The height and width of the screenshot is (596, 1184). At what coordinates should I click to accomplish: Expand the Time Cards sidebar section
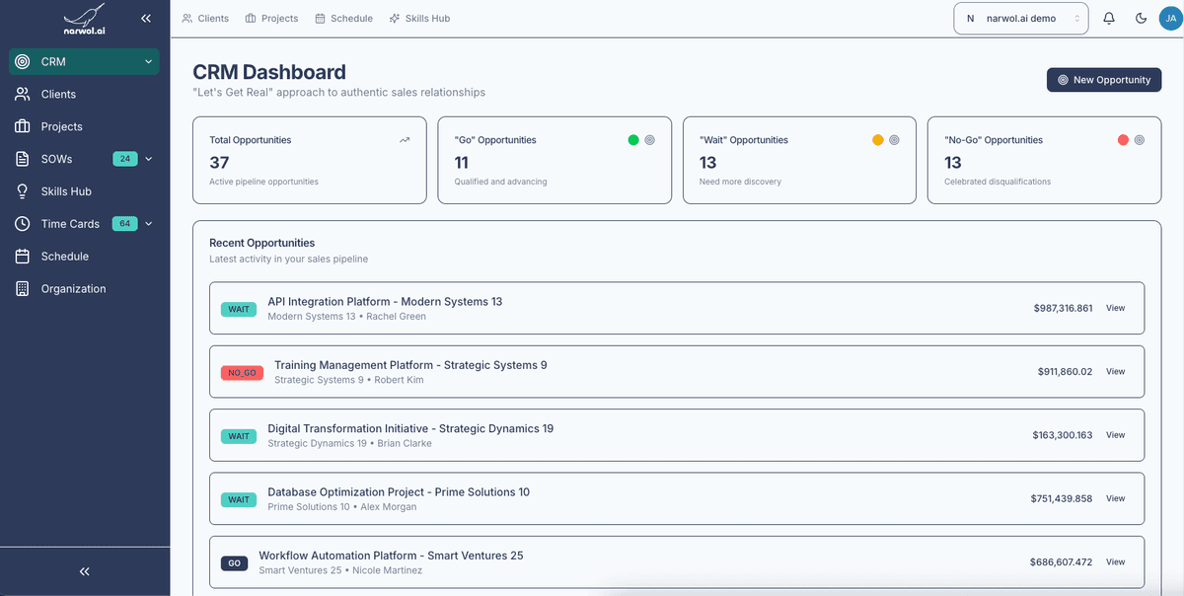pos(148,223)
